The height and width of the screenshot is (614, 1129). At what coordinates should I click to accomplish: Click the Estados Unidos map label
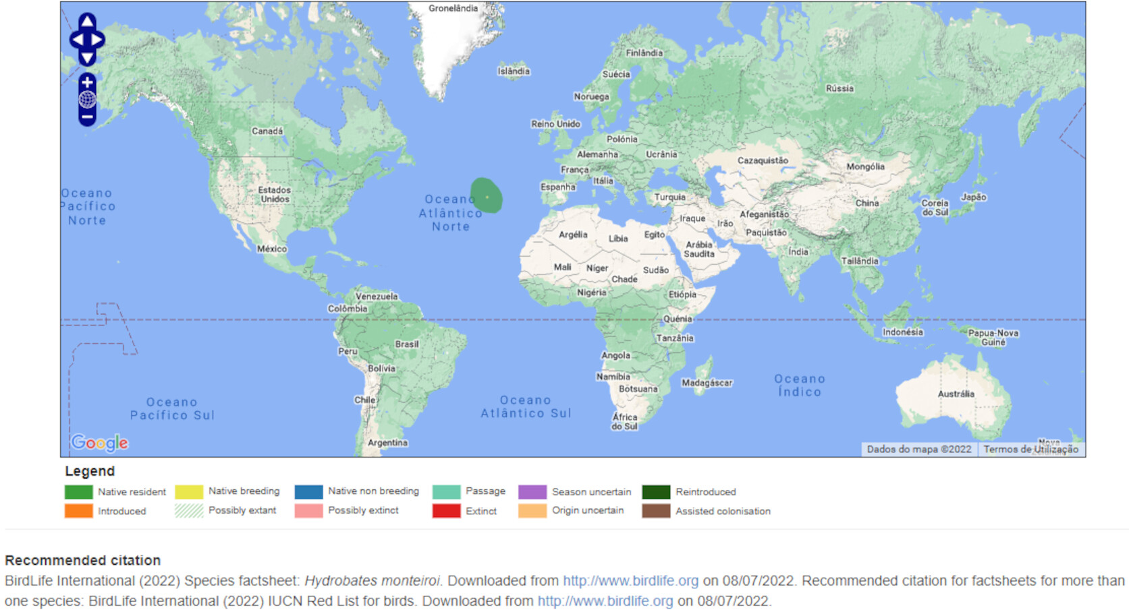[x=275, y=195]
